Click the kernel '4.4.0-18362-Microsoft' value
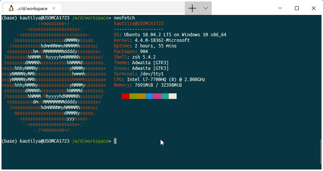This screenshot has height=171, width=323. pyautogui.click(x=162, y=40)
